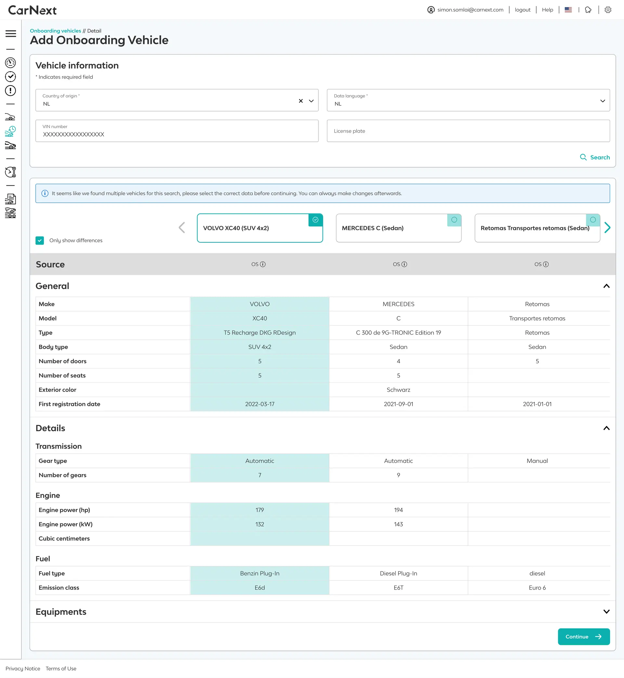The image size is (624, 678).
Task: Click the 'XC40' model cell
Action: (x=260, y=318)
